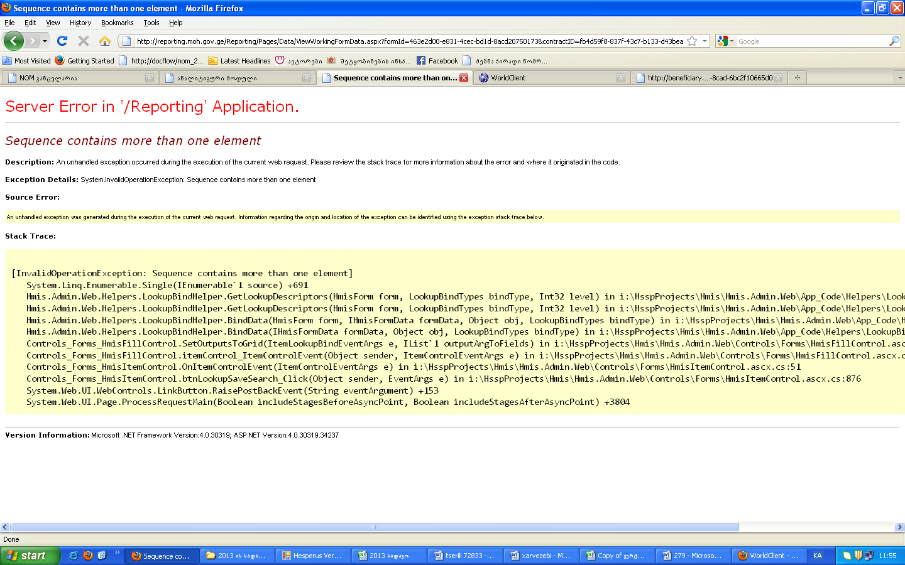Click the search magnifier icon
Screen dimensions: 905x565
coord(894,41)
